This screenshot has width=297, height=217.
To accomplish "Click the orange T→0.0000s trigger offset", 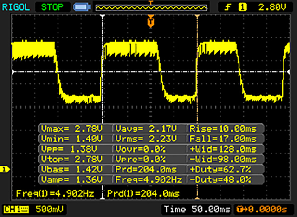I will click(x=262, y=209).
